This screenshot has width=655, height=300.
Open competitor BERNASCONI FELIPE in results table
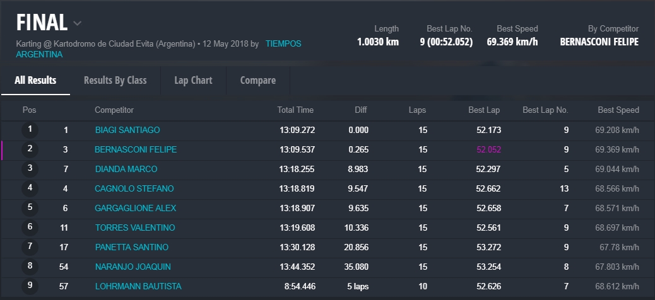[135, 150]
